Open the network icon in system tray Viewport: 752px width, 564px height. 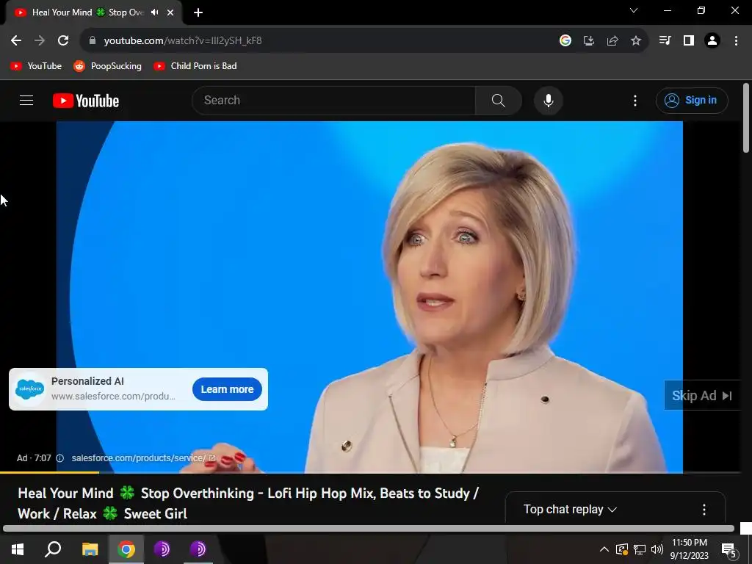640,549
